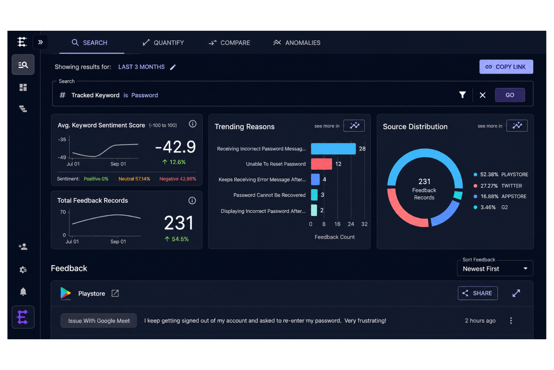The image size is (554, 370).
Task: Click the Compare tab arrows icon
Action: (213, 43)
